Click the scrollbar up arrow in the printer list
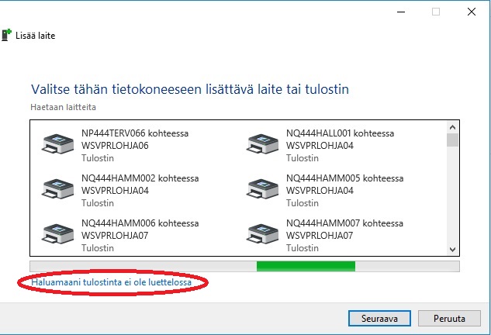This screenshot has width=491, height=335. [452, 127]
